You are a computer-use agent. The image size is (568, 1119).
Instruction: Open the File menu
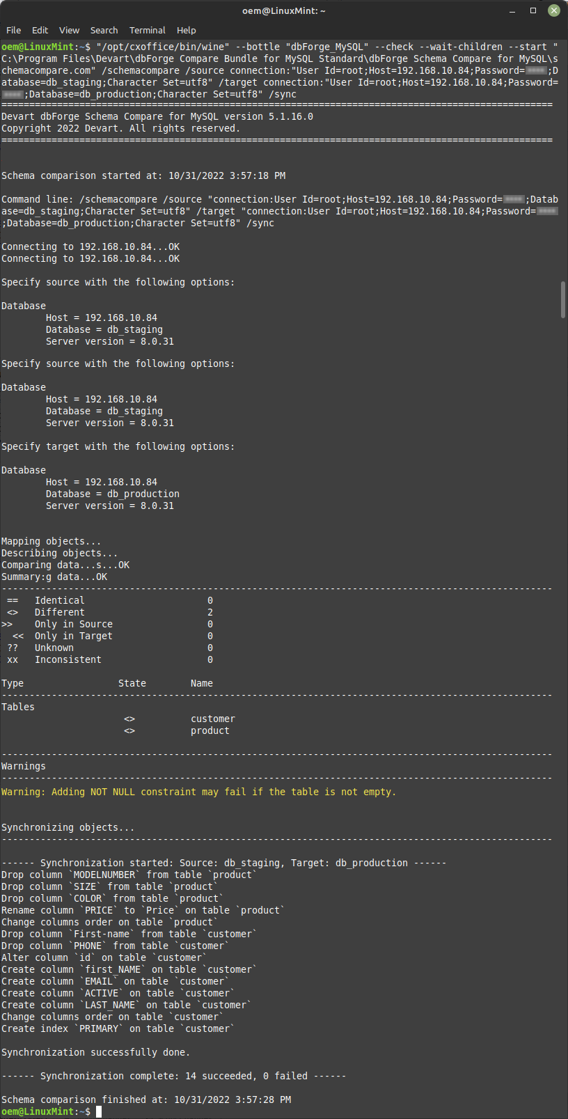13,30
